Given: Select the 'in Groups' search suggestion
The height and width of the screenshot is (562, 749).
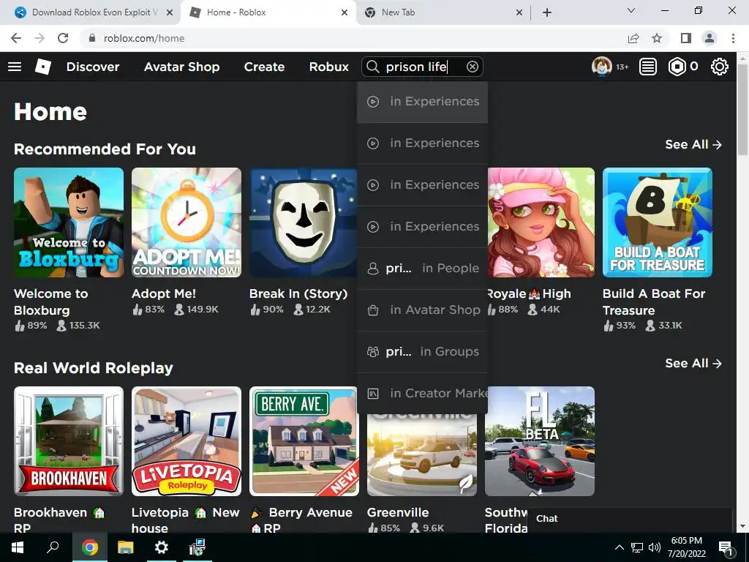Looking at the screenshot, I should (x=422, y=351).
